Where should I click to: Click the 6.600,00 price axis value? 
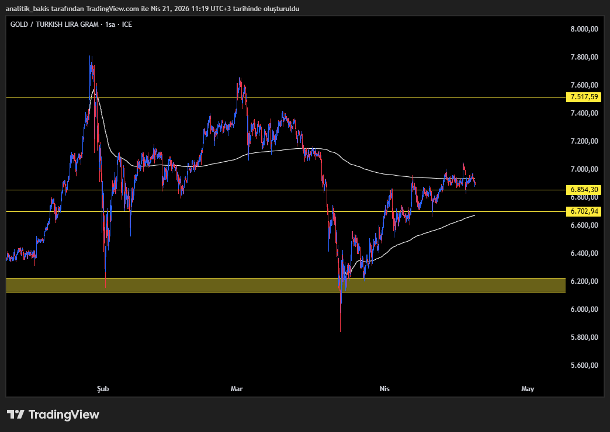584,225
